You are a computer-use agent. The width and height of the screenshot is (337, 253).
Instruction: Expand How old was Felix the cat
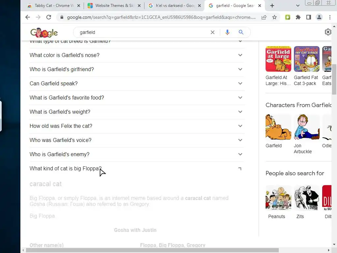137,126
